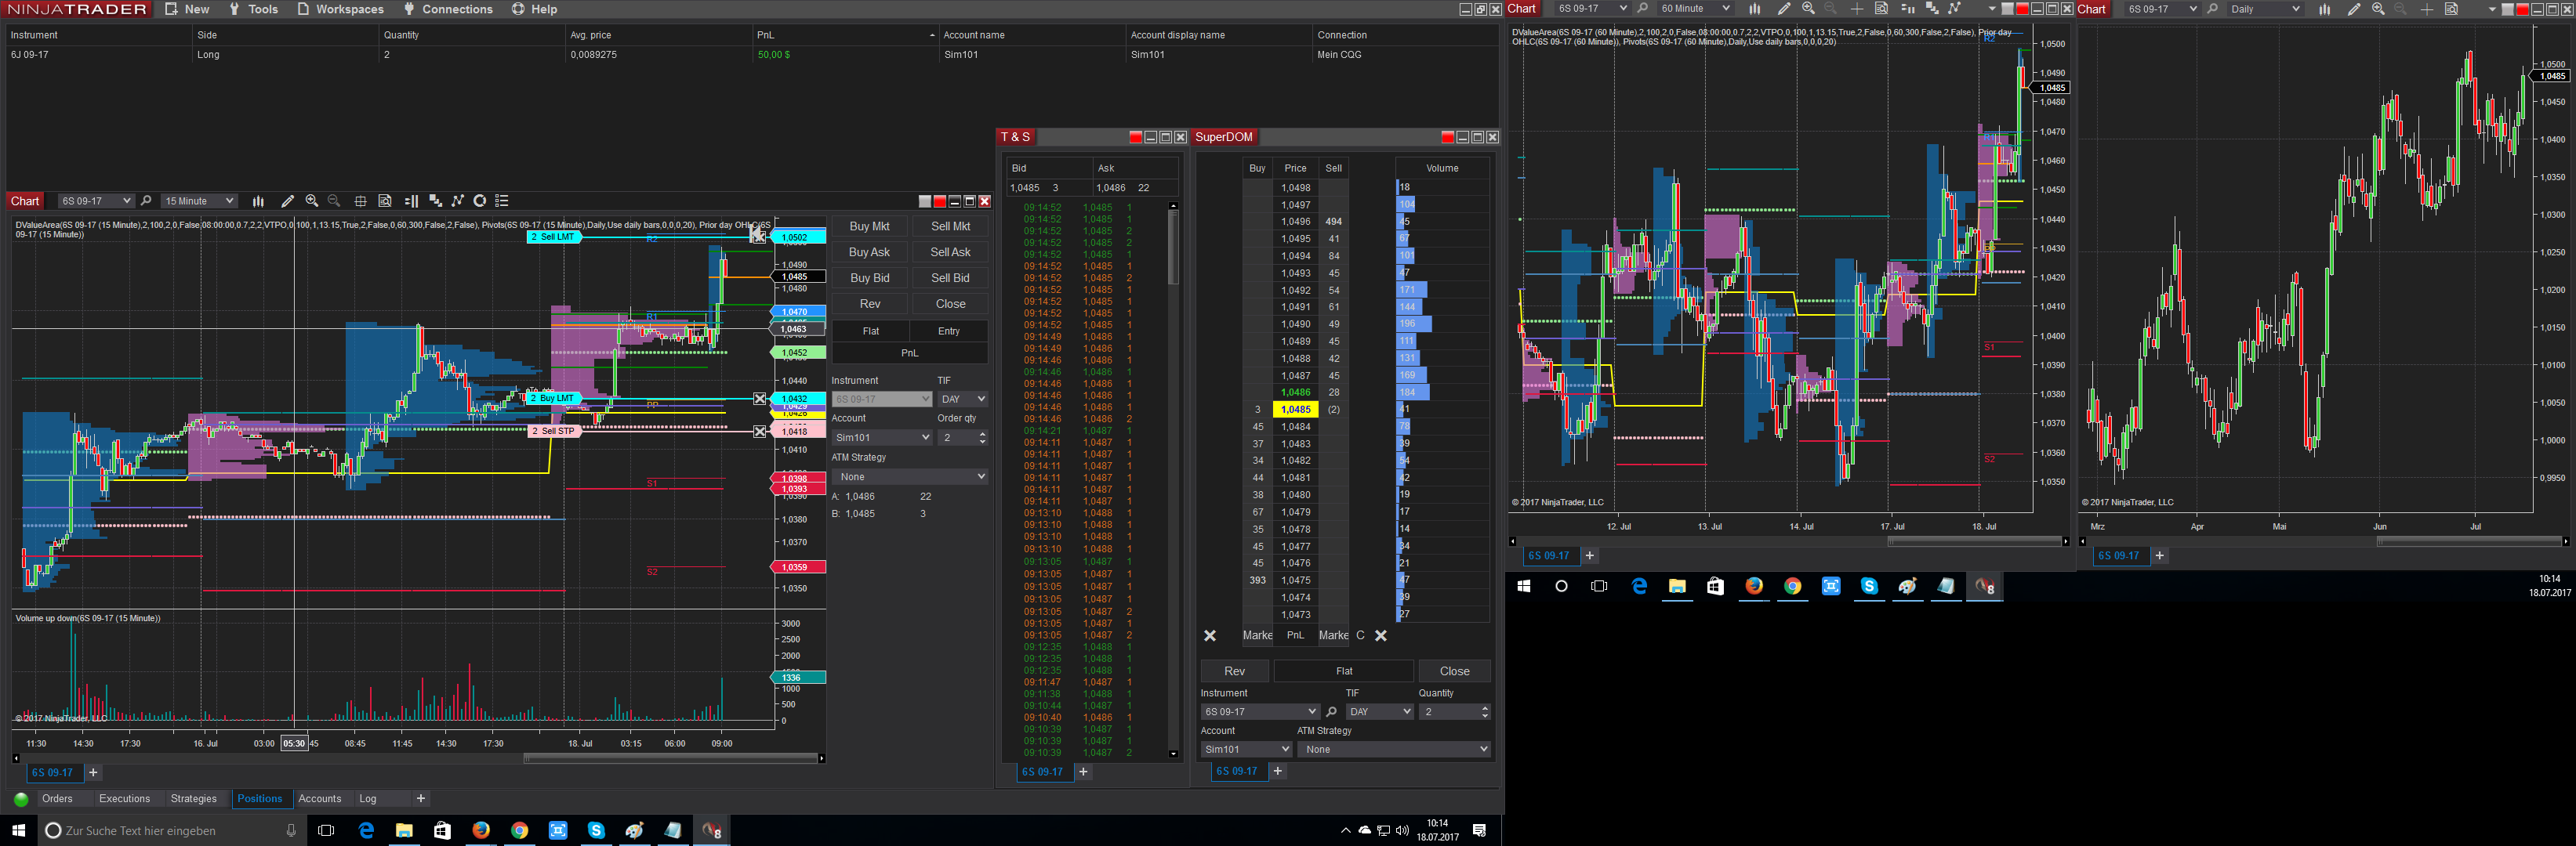Click Sell Bid button
This screenshot has width=2576, height=846.
(950, 279)
